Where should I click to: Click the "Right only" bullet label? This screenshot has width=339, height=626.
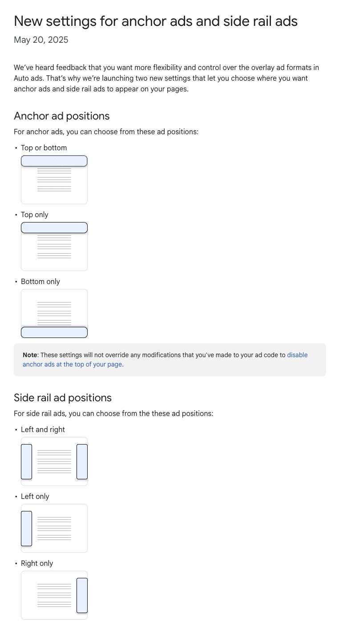[36, 563]
